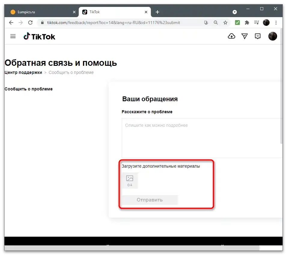Close the Lumpics.ru tab
Viewport: 287px width, 255px height.
coord(74,12)
